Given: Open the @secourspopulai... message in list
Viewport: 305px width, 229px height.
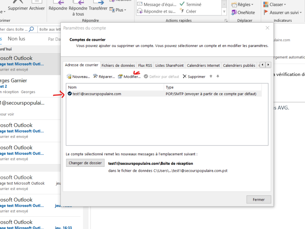Looking at the screenshot, I should pyautogui.click(x=30, y=108).
